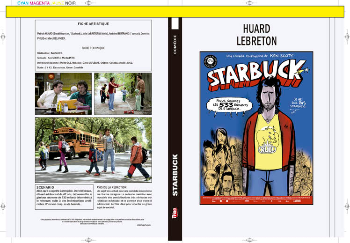
Task: Click the vertical COMÉDIE label on the spine
Action: 175,44
